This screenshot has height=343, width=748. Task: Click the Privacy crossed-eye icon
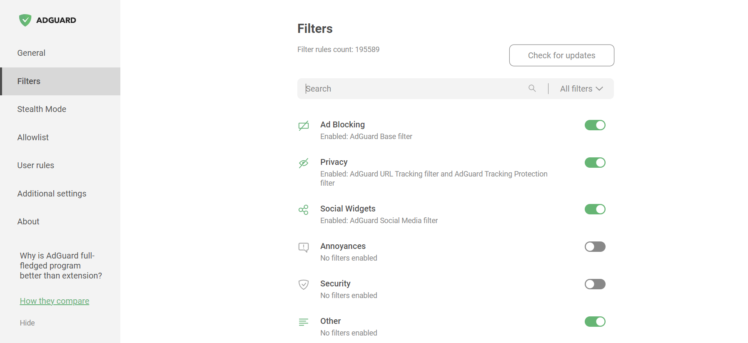tap(304, 163)
